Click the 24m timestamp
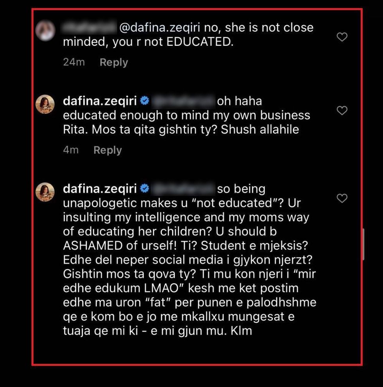Viewport: 383px width, 387px height. (74, 62)
